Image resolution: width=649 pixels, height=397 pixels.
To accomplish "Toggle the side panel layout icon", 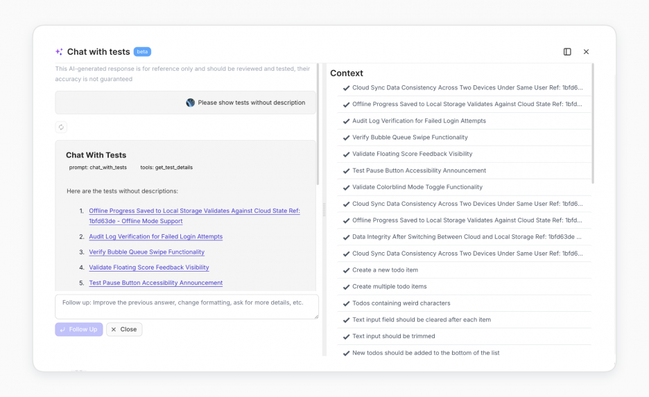I will [x=567, y=52].
